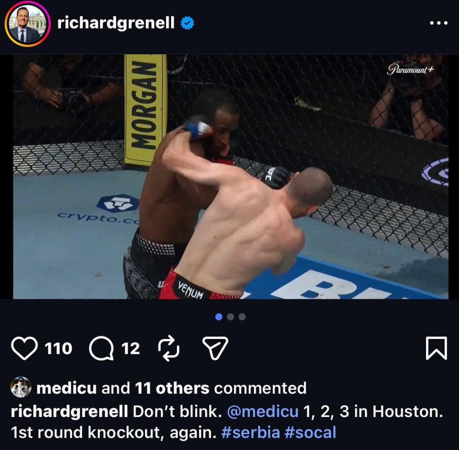This screenshot has width=459, height=450.
Task: Share post using the paper plane icon
Action: click(x=215, y=348)
